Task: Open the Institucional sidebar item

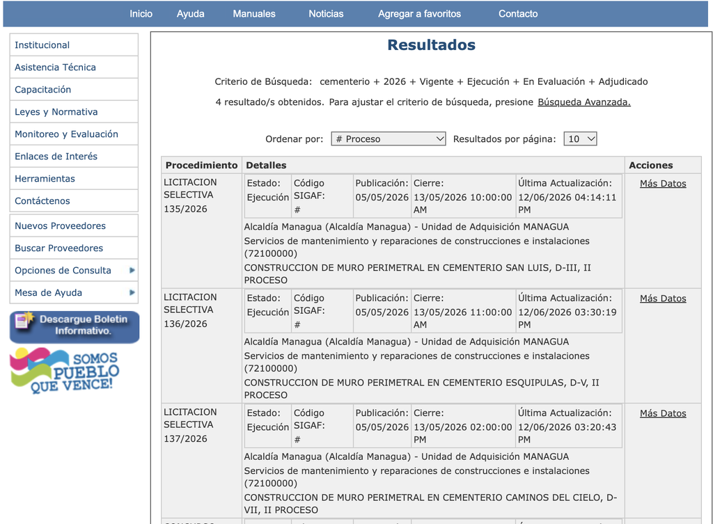Action: [x=74, y=45]
